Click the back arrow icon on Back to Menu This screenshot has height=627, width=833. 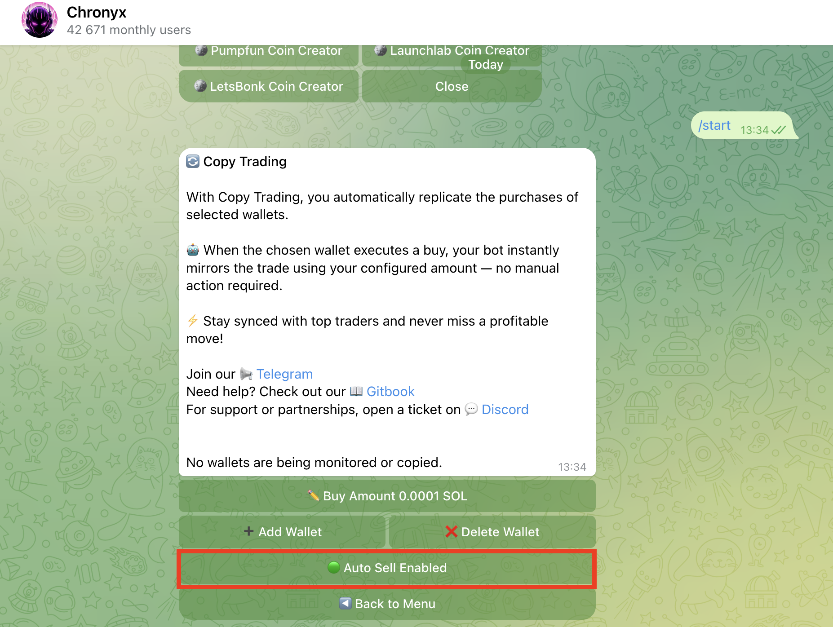pos(345,604)
